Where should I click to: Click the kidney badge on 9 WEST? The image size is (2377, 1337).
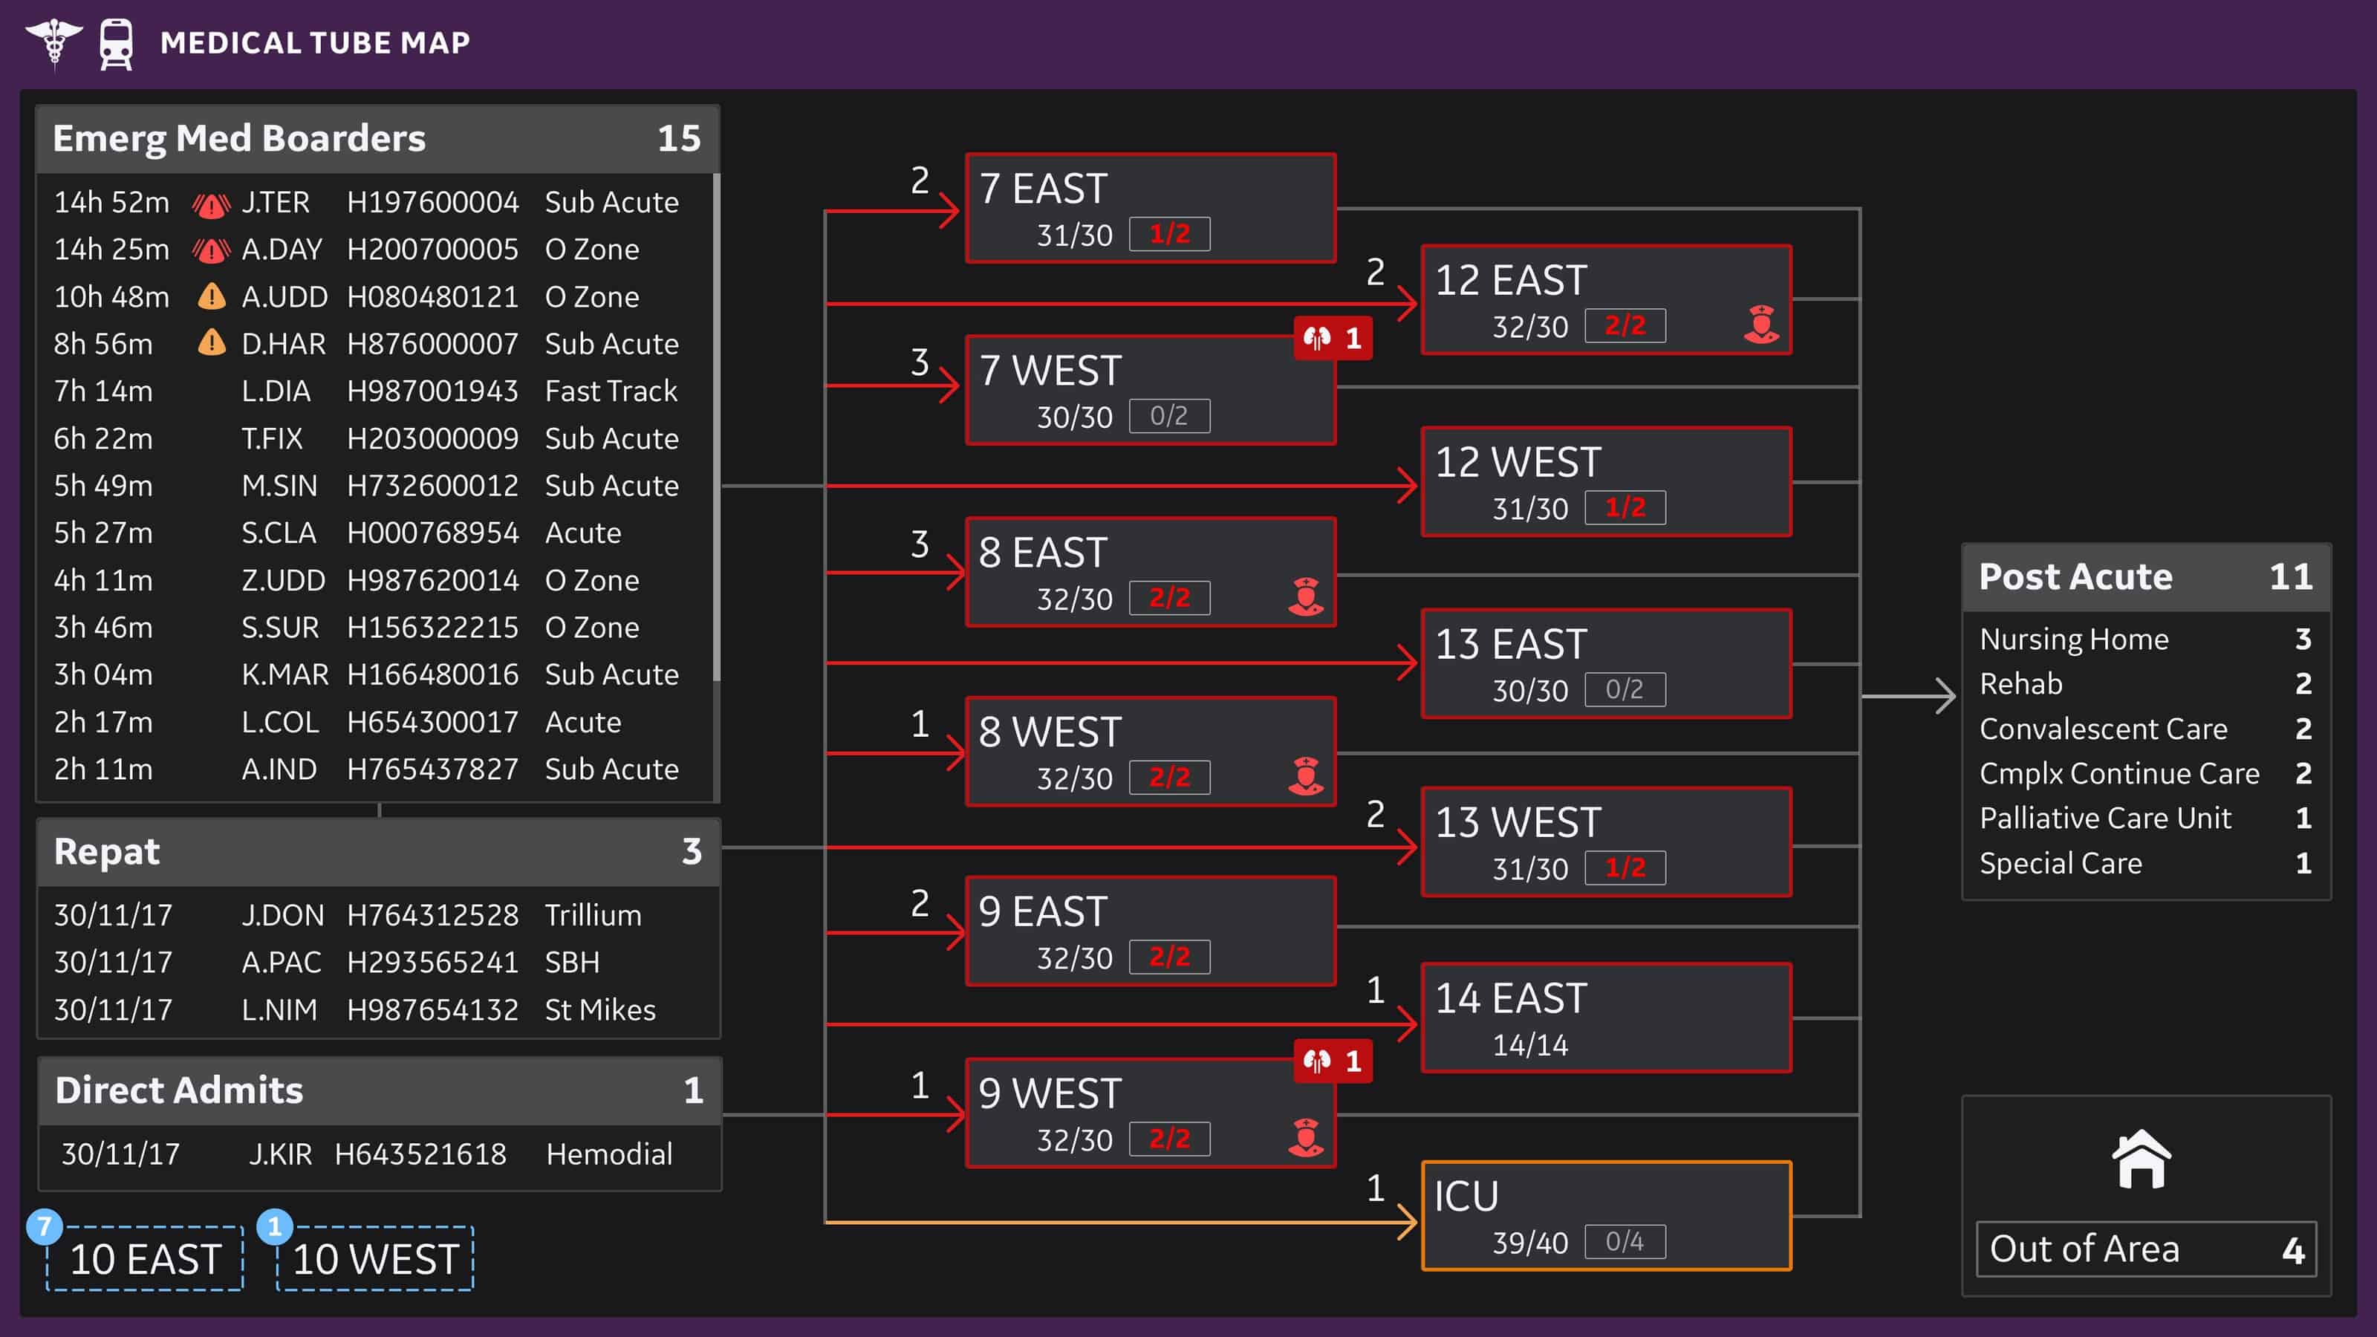(x=1333, y=1061)
